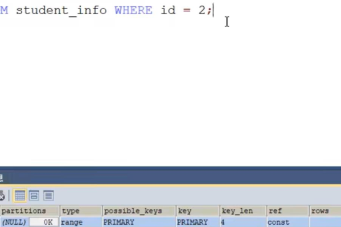
Task: Select the PRIMARY cell under key
Action: [x=198, y=222]
